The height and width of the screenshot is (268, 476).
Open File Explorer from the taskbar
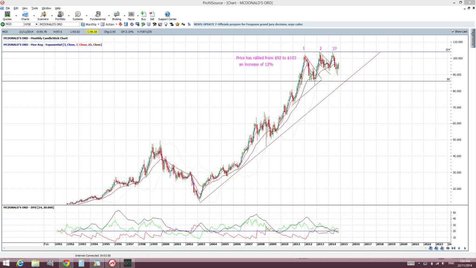(35, 263)
